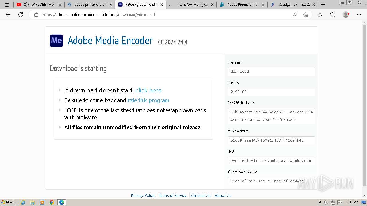The width and height of the screenshot is (367, 206).
Task: Open the Contact Us link
Action: point(201,195)
